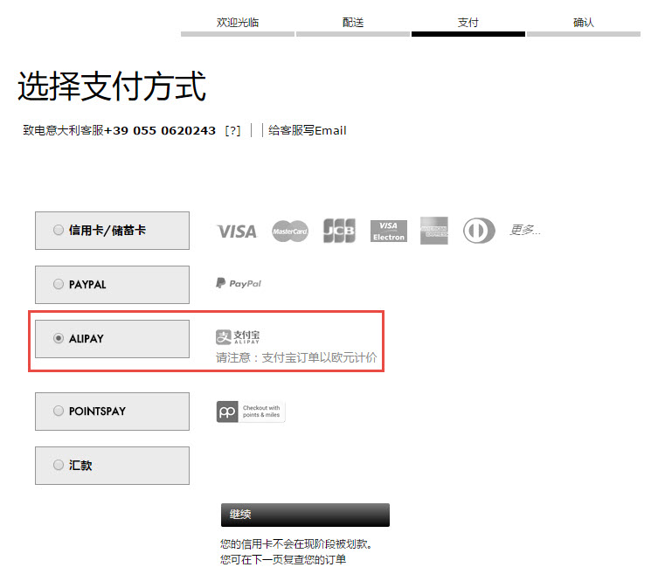Open the 确认 step tab
Viewport: 672px width, 581px height.
[x=583, y=25]
